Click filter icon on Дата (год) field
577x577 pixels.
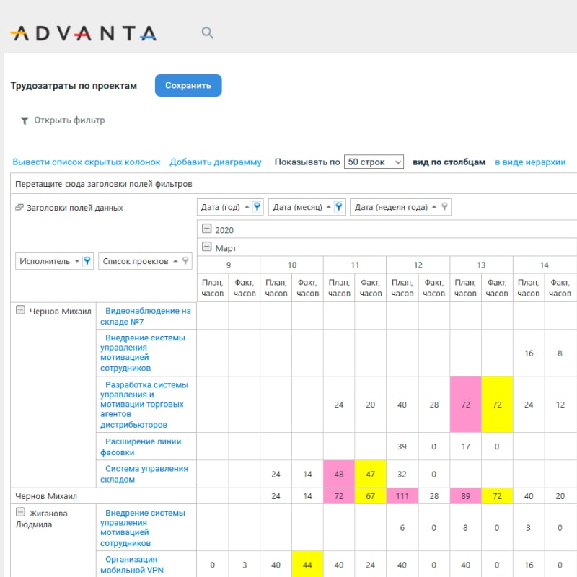[257, 207]
